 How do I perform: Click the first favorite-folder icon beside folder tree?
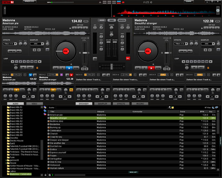pyautogui.click(x=45, y=107)
